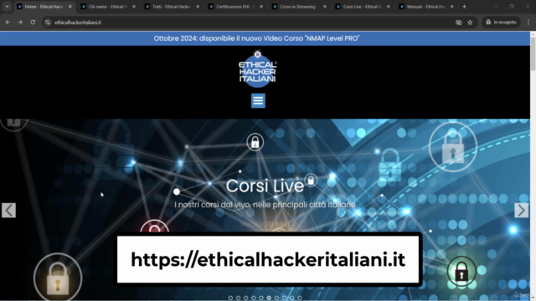Reload the current page
The width and height of the screenshot is (536, 301).
[x=33, y=23]
